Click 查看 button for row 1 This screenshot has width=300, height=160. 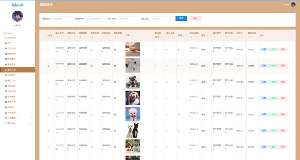pos(264,49)
